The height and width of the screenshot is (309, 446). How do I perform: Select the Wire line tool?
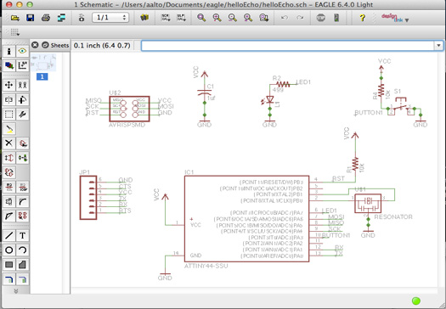8,236
